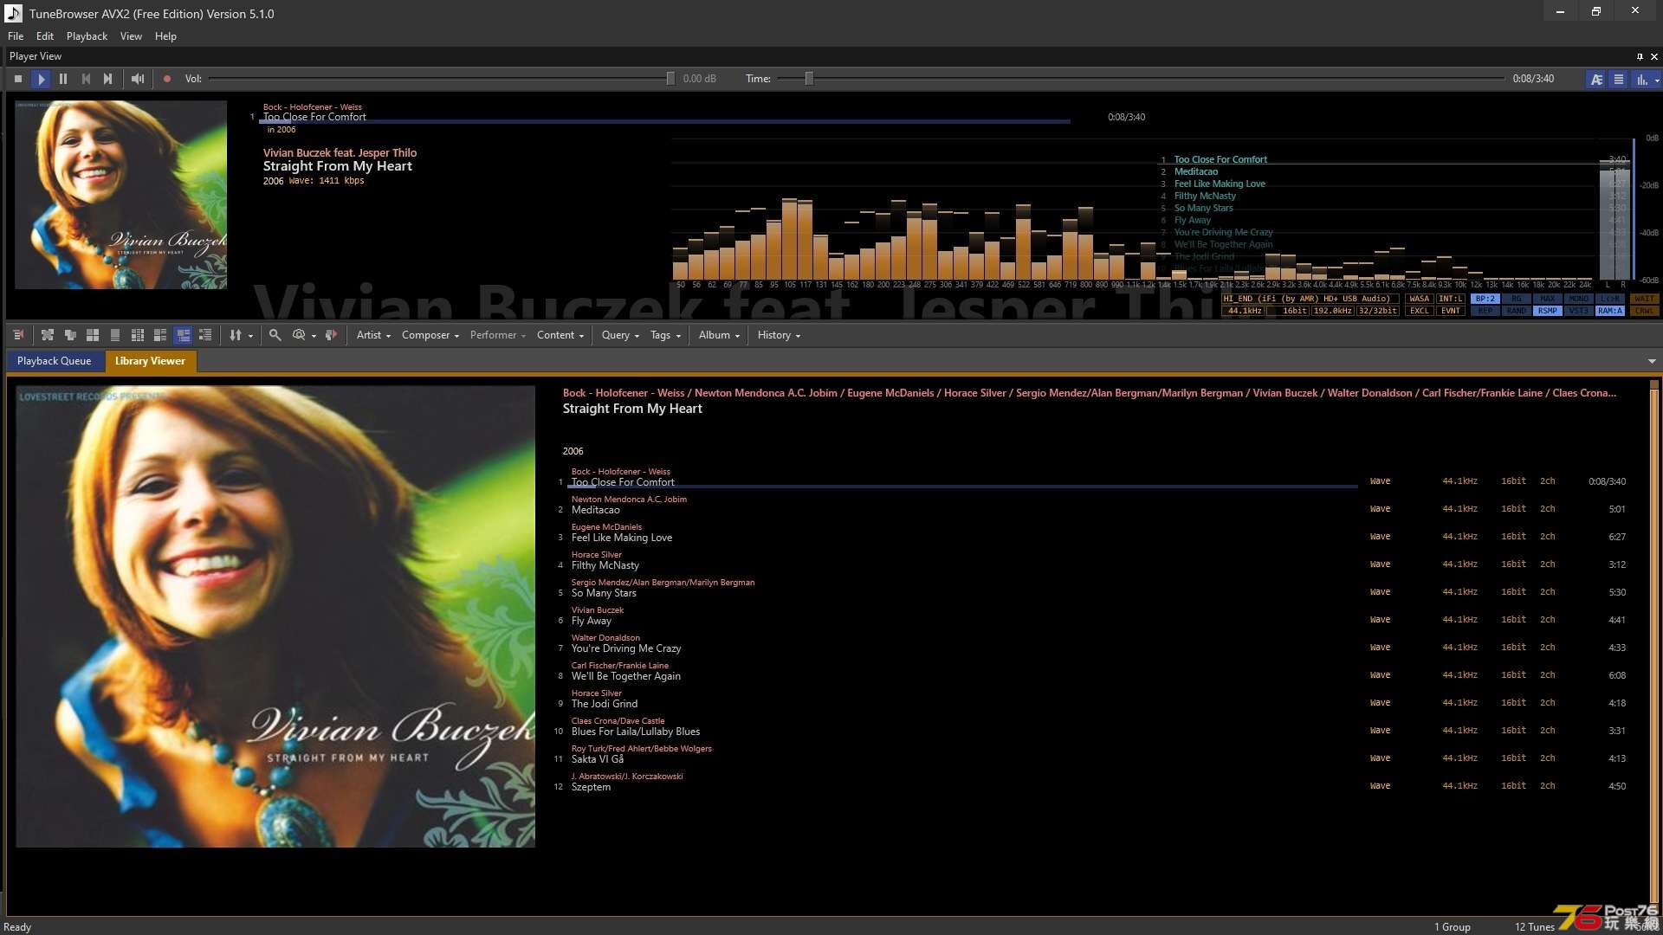The height and width of the screenshot is (935, 1663).
Task: Select Meditacao in the player view track list
Action: click(1195, 171)
